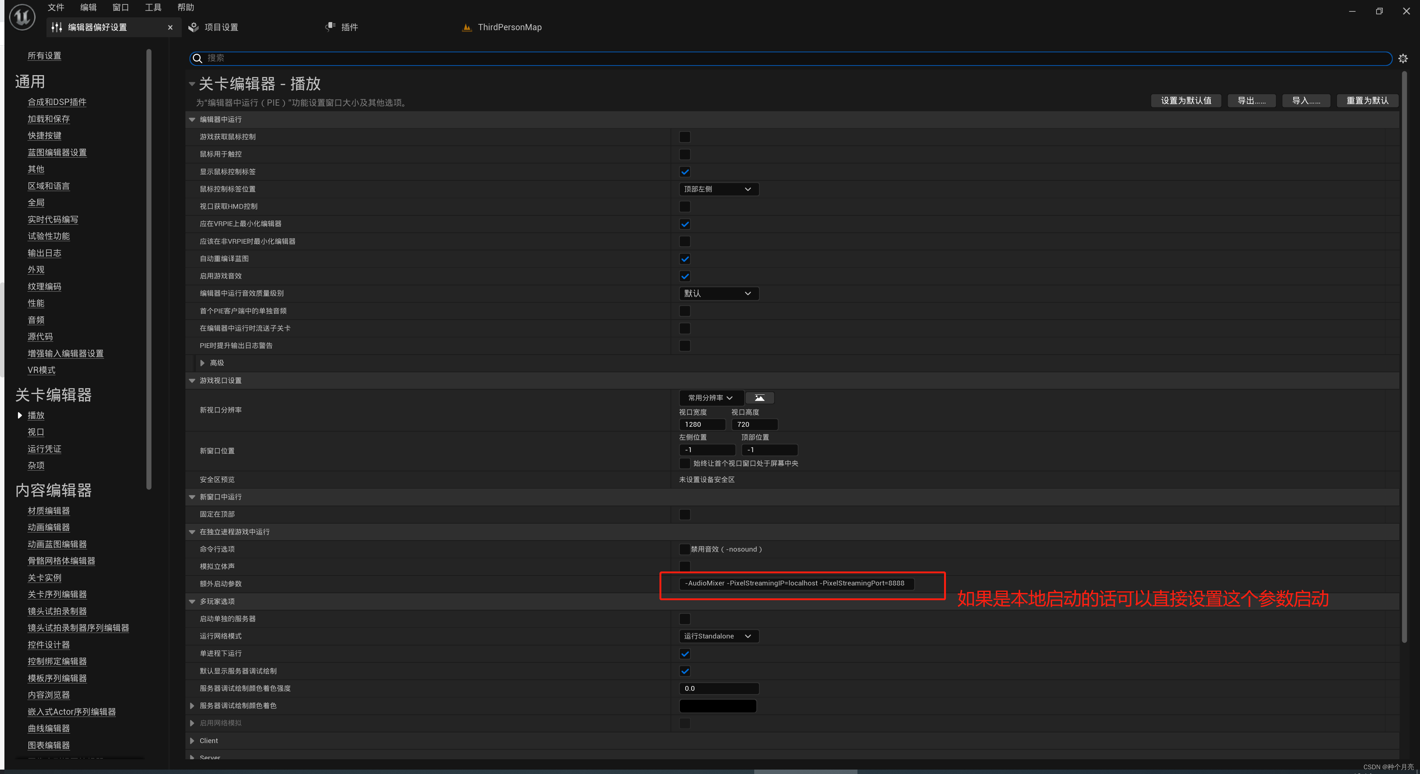Click the black 服务器调试绘制颜色着色 swatch
The image size is (1420, 774).
[718, 706]
